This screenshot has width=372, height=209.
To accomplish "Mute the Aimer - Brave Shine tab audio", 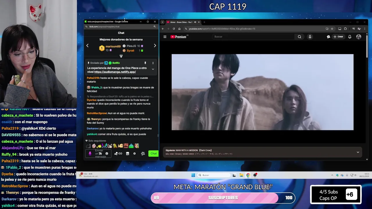I will click(x=195, y=22).
